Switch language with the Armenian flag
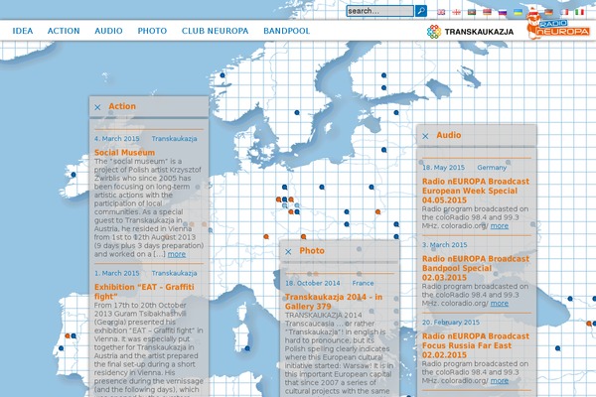 pos(487,12)
